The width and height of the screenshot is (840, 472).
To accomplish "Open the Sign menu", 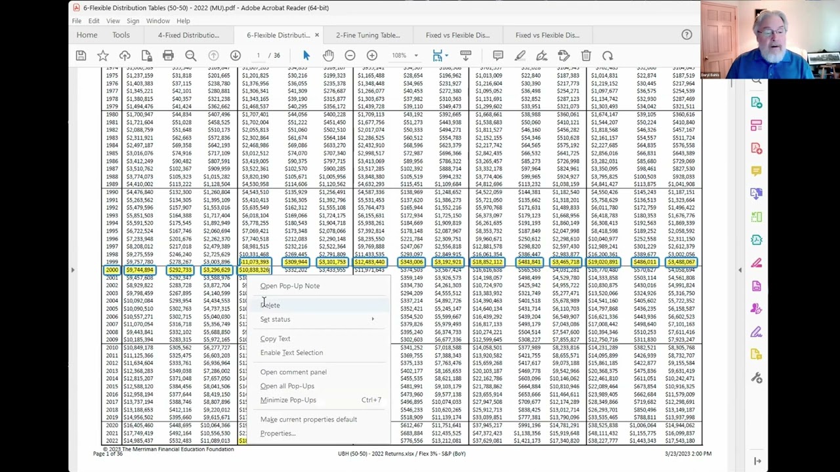I will [x=133, y=21].
